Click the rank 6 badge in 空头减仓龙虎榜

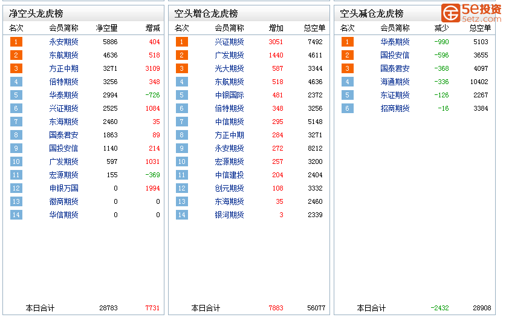[x=348, y=108]
